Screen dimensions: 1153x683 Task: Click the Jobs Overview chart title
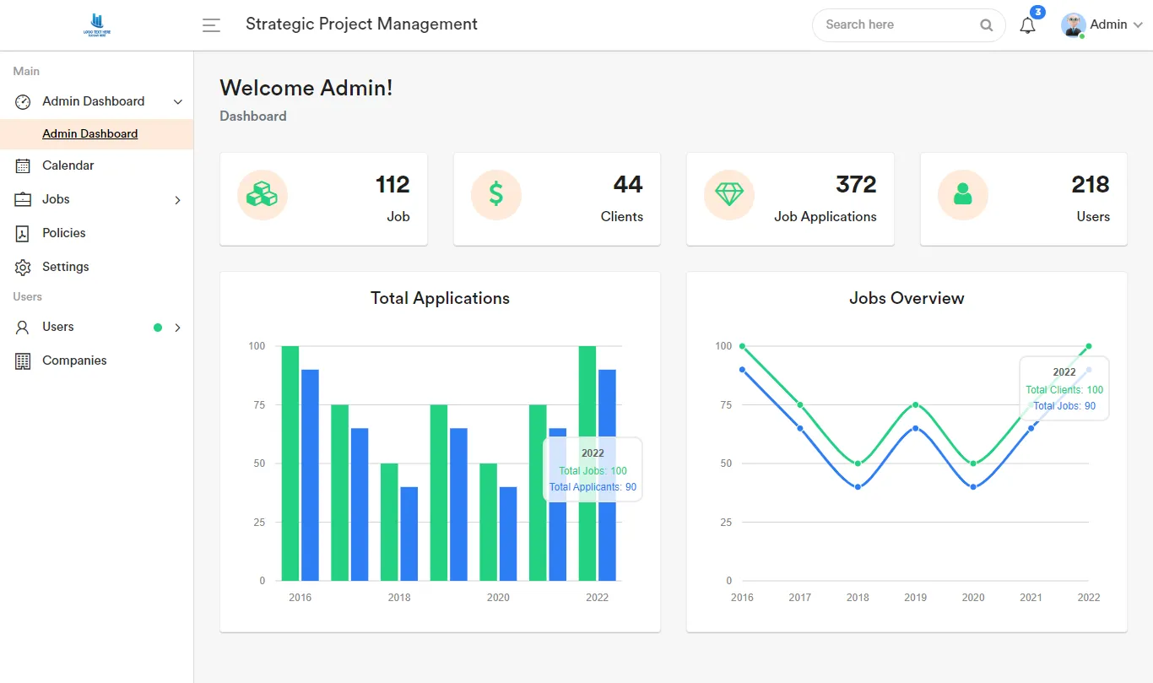pyautogui.click(x=907, y=298)
